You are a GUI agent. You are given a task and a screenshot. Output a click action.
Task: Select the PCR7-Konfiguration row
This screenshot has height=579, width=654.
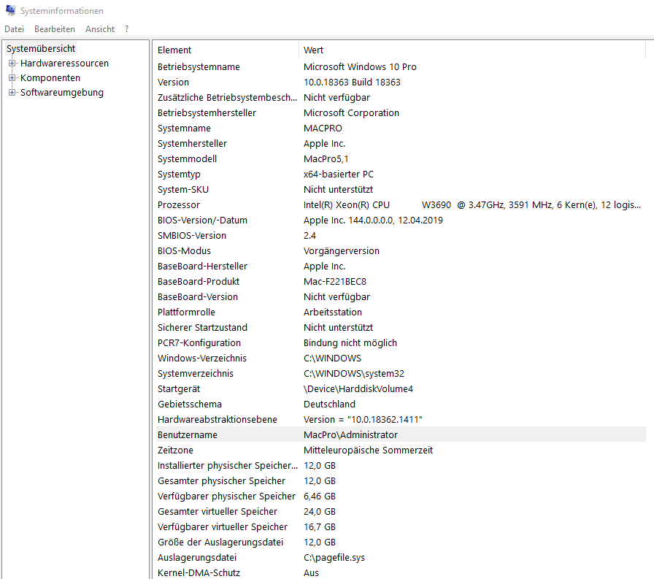(x=401, y=343)
